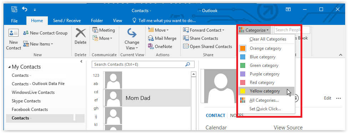Jump to the kl index

click(x=96, y=124)
